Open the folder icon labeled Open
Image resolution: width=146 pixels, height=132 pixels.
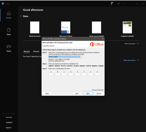point(9,47)
